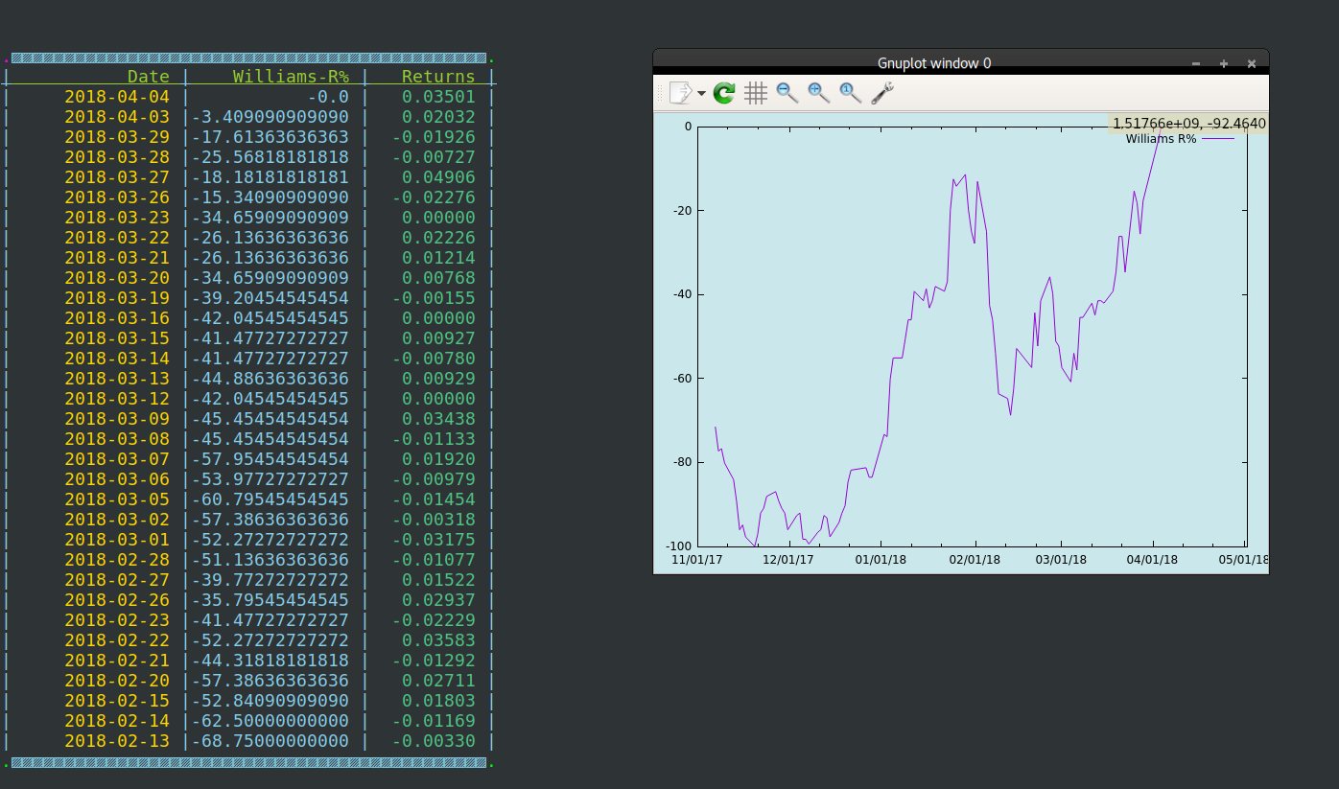Click the Gnuplot window 0 title bar

tap(934, 63)
